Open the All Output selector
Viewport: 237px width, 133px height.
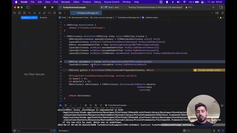[x=64, y=131]
